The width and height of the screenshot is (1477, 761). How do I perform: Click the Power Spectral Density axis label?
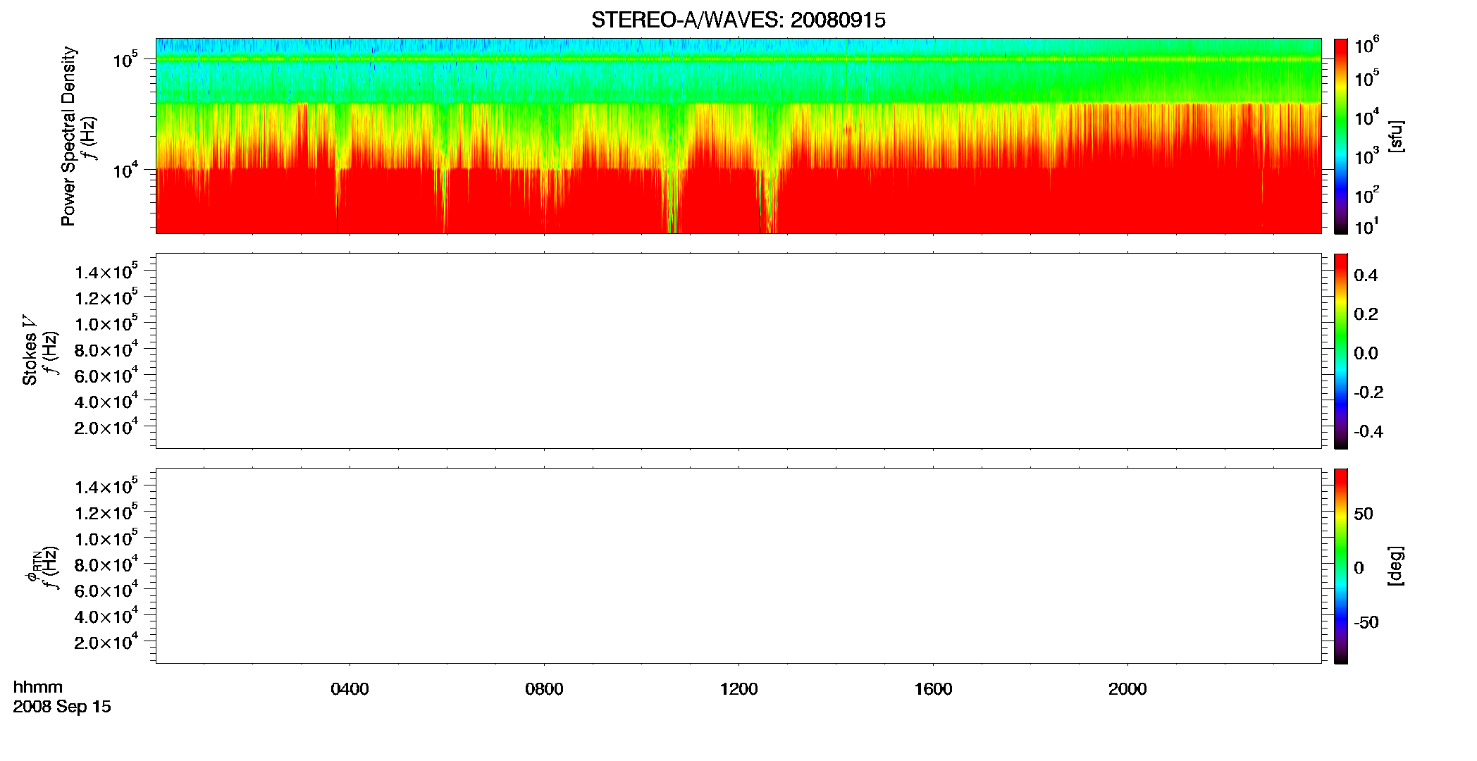click(x=68, y=136)
